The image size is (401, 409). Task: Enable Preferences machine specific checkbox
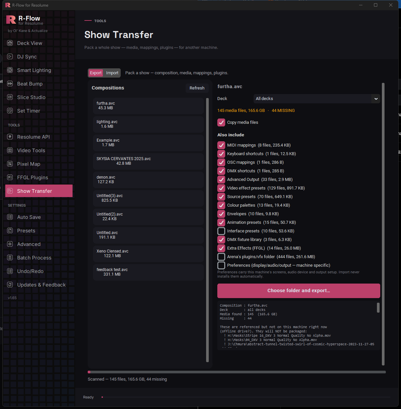(x=221, y=265)
